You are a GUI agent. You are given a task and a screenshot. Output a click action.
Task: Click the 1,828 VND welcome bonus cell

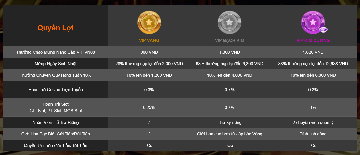313,52
